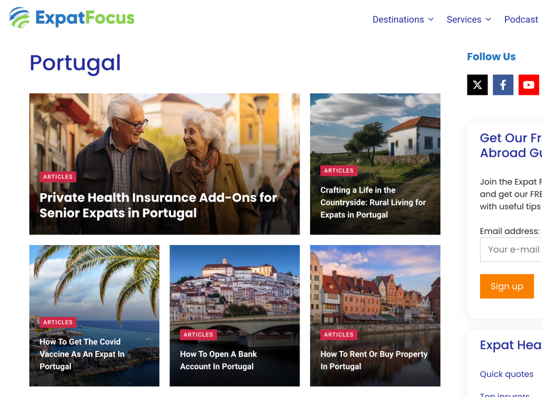Viewport: 542px width, 397px height.
Task: Open the Quick quotes link
Action: pos(507,374)
